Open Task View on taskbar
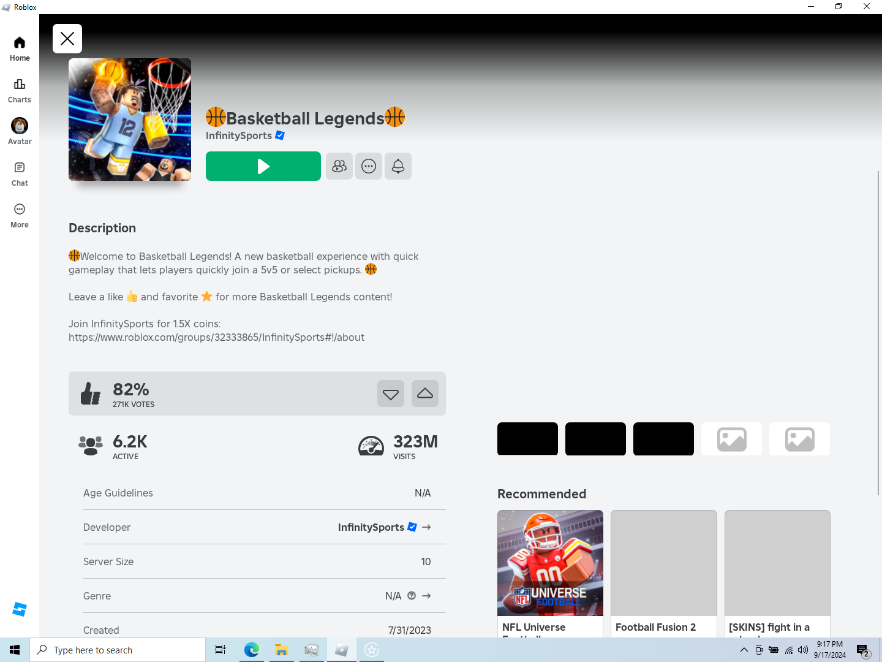 (221, 650)
